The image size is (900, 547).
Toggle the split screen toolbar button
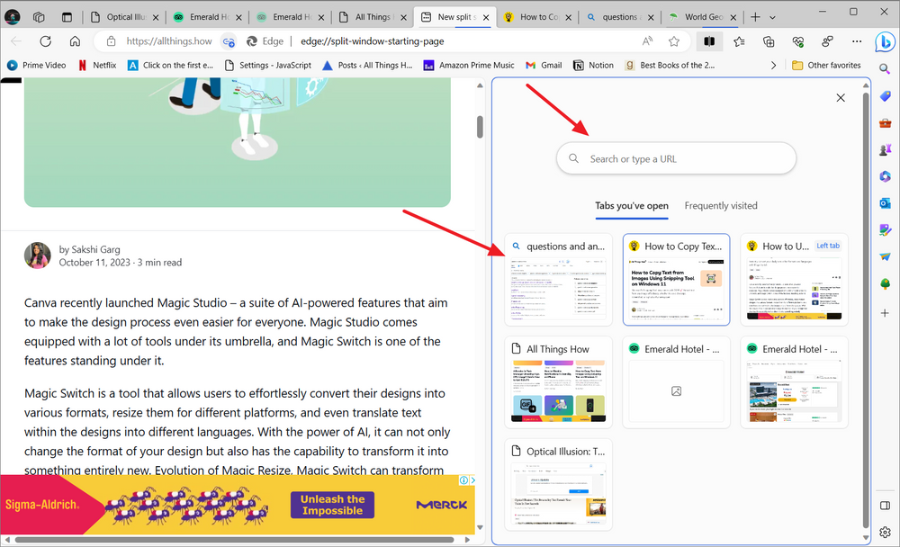coord(710,41)
